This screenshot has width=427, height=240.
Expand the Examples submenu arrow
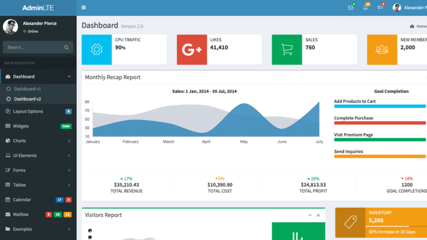click(x=69, y=229)
